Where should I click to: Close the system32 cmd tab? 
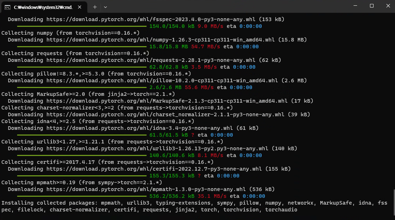(80, 7)
